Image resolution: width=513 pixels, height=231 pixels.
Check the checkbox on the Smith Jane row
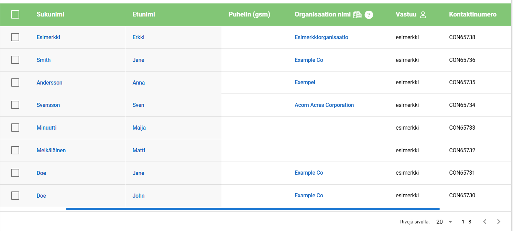click(15, 60)
